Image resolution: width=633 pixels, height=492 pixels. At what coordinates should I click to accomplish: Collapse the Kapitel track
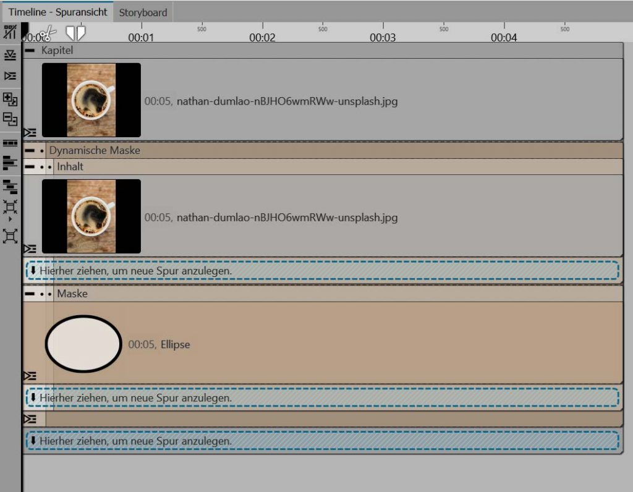click(30, 50)
